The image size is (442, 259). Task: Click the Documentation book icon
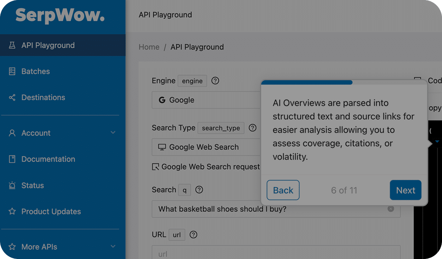pyautogui.click(x=12, y=159)
